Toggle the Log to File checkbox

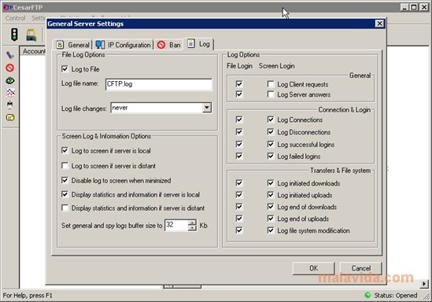65,69
